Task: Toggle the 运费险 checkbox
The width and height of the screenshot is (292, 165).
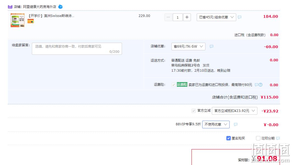Action: [173, 85]
